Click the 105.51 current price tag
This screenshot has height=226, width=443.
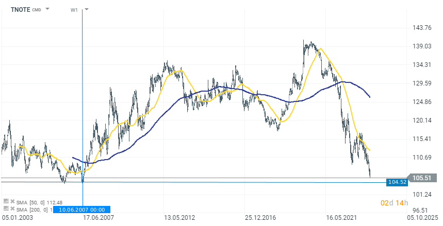pyautogui.click(x=421, y=178)
